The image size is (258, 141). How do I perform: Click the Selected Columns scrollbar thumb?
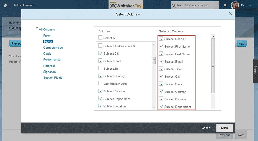click(x=213, y=66)
